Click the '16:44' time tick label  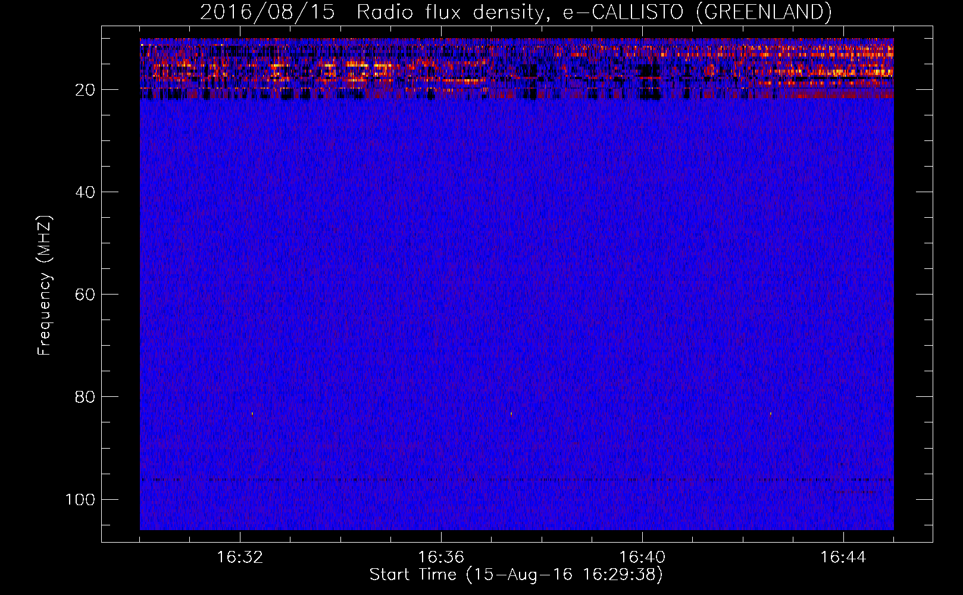843,558
